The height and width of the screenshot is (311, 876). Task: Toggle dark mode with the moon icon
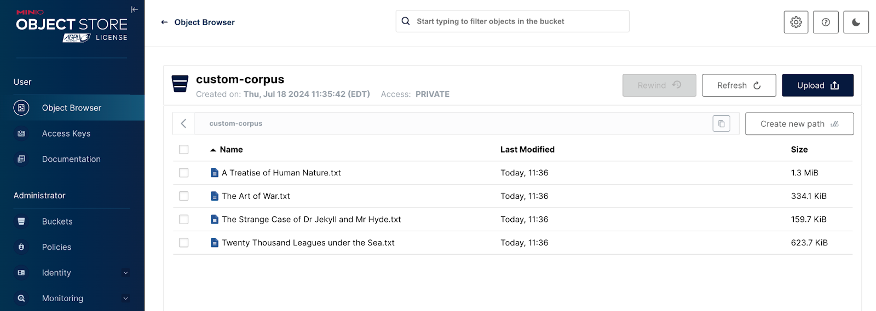pyautogui.click(x=856, y=22)
